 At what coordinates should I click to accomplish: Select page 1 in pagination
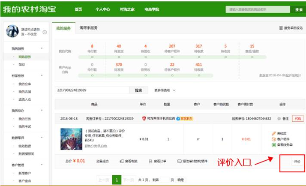click(x=117, y=180)
